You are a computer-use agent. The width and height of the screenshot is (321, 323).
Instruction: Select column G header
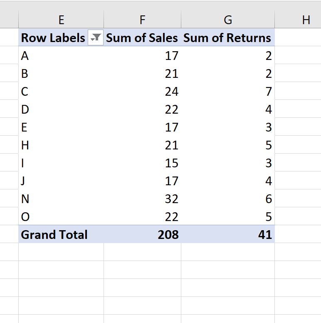pyautogui.click(x=228, y=20)
